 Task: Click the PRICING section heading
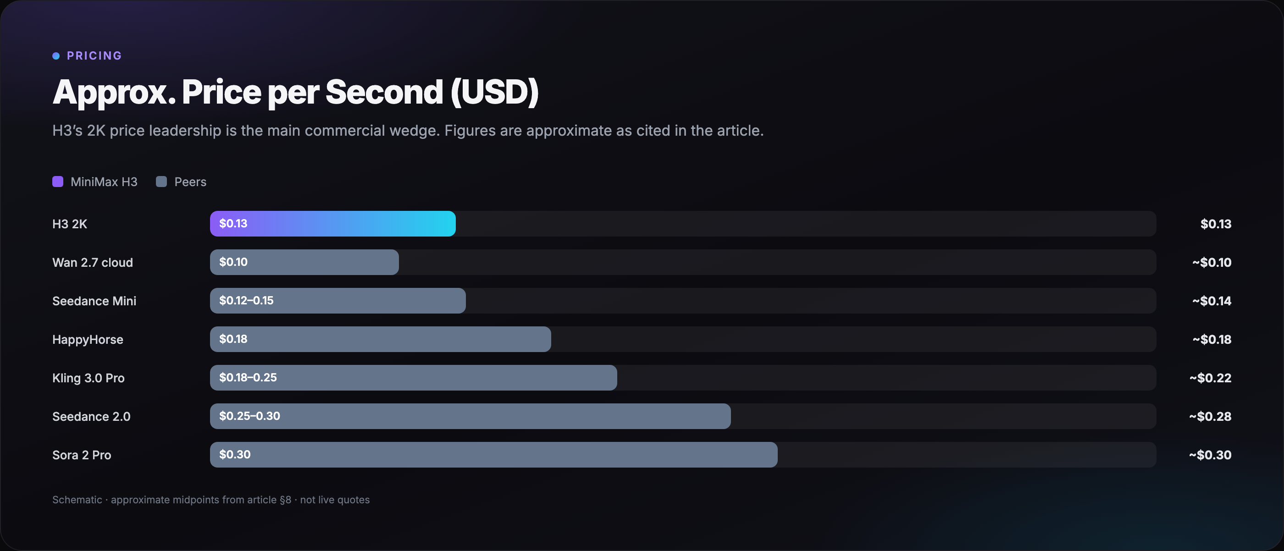(x=94, y=56)
